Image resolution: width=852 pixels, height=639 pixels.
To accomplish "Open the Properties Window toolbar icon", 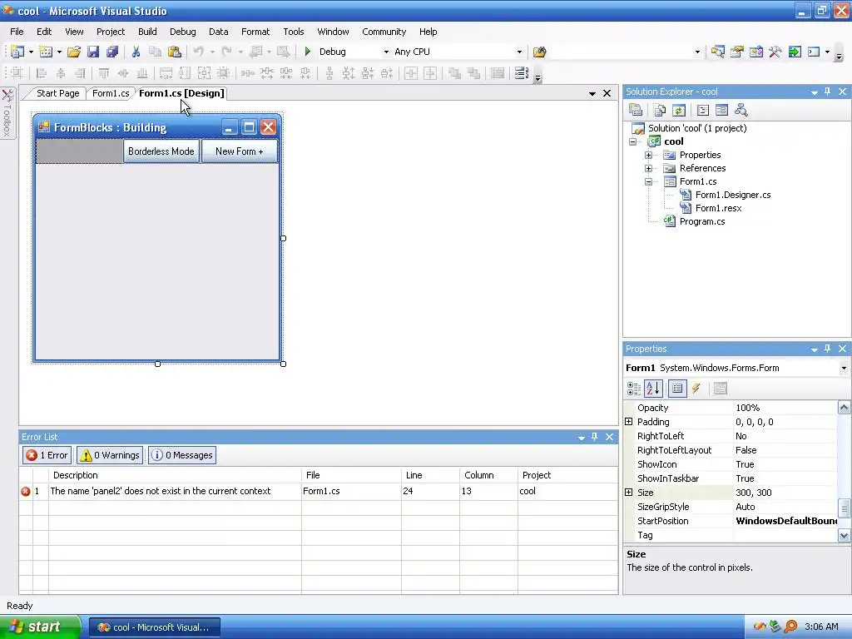I will [737, 52].
